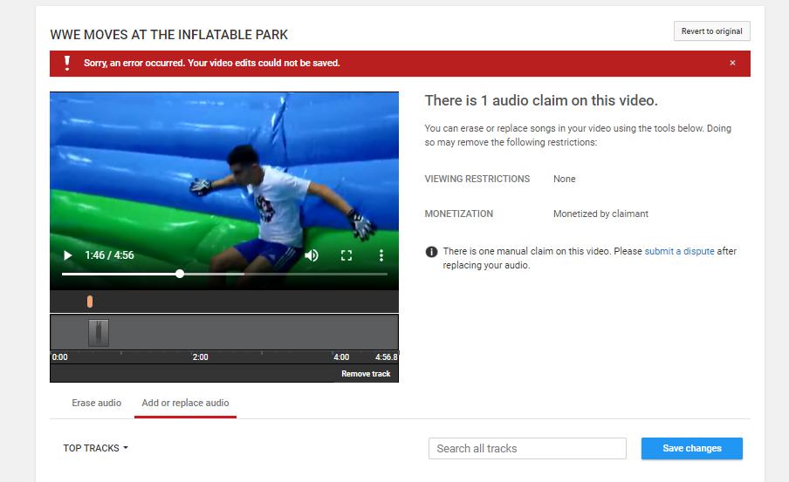Screen dimensions: 789x482
Task: Mute the video volume speaker icon
Action: [312, 255]
